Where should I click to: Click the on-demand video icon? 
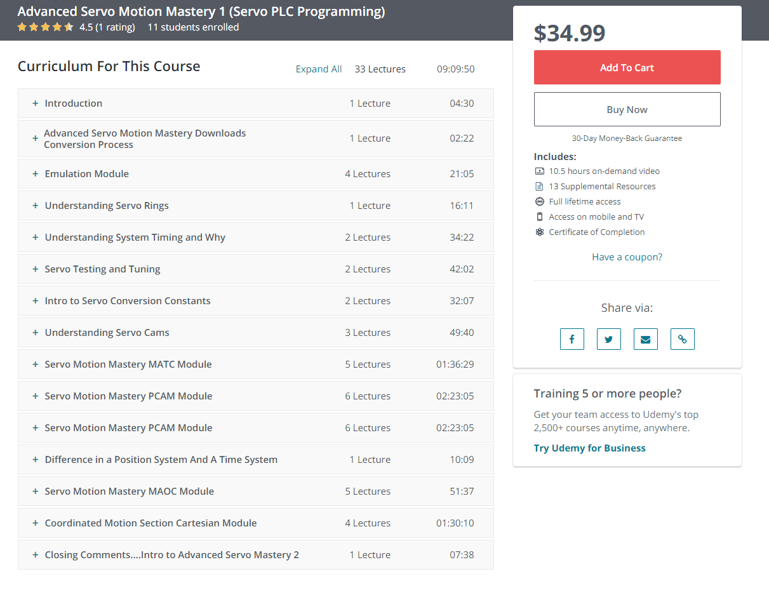click(x=539, y=171)
